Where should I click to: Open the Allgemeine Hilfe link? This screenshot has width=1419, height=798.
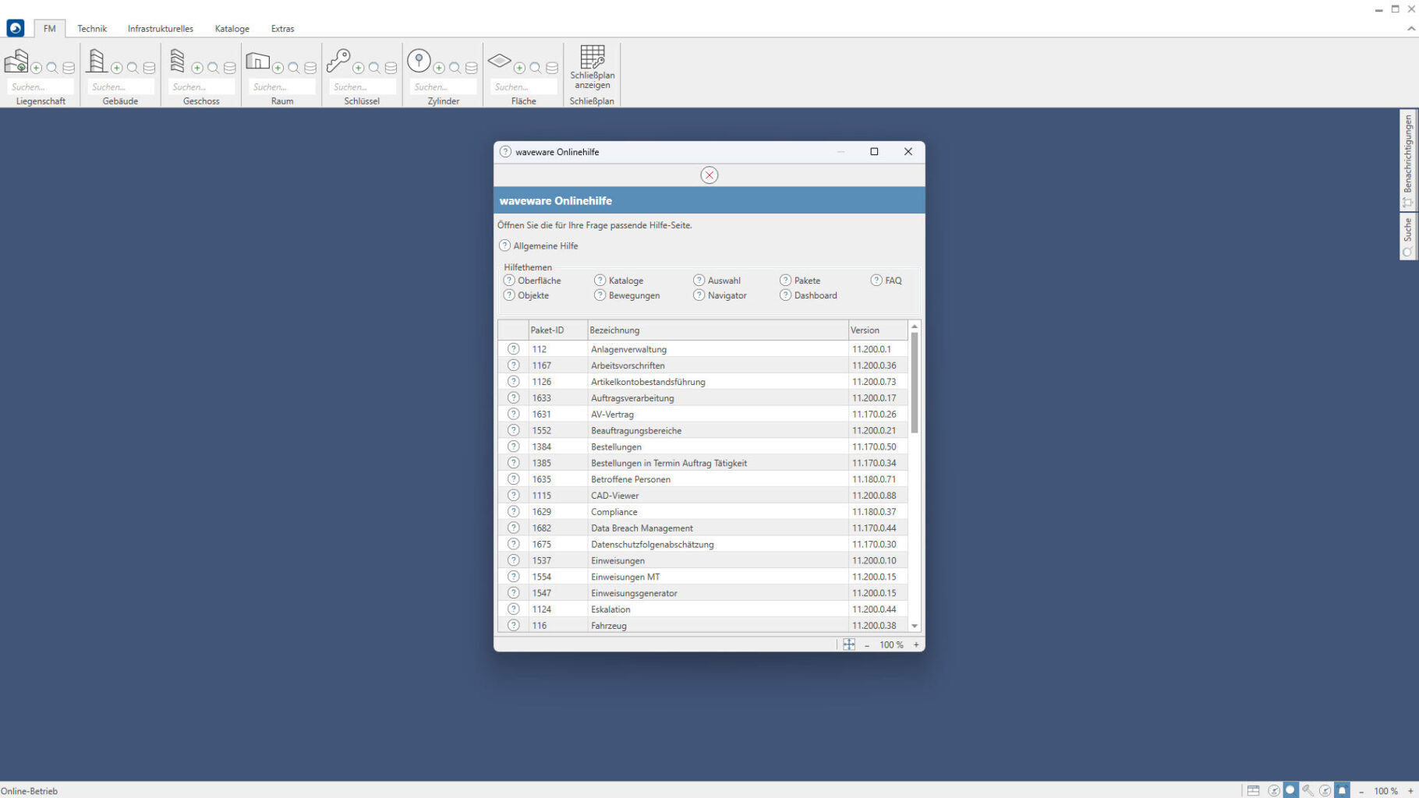(x=545, y=246)
